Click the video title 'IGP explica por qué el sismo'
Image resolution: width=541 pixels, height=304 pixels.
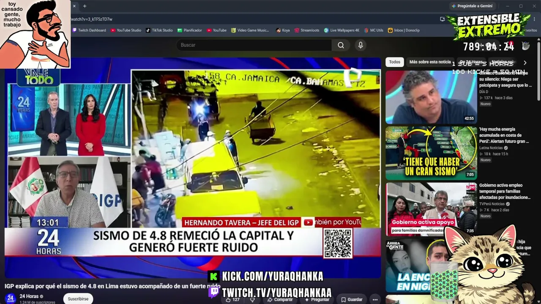(112, 286)
